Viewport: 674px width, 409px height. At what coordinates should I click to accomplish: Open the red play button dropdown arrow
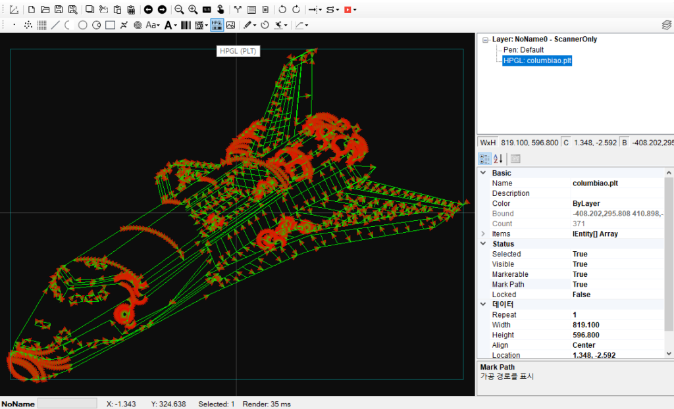(355, 10)
